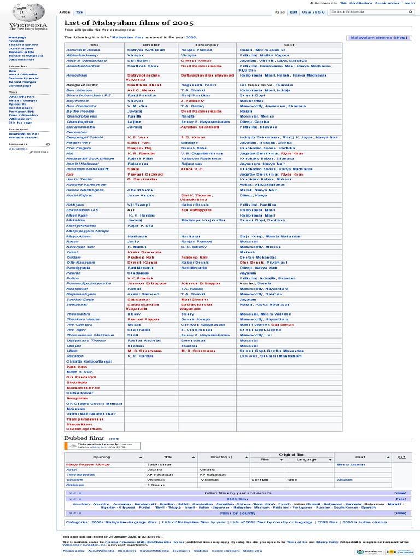Open the Article tab
Screen dimensions: 420x560
coord(65,13)
